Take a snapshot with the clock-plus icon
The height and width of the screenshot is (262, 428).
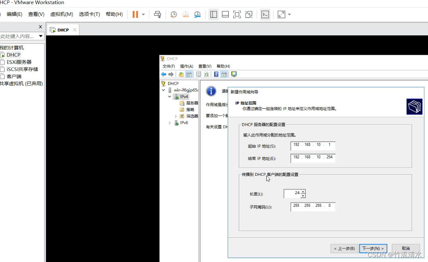[x=174, y=14]
